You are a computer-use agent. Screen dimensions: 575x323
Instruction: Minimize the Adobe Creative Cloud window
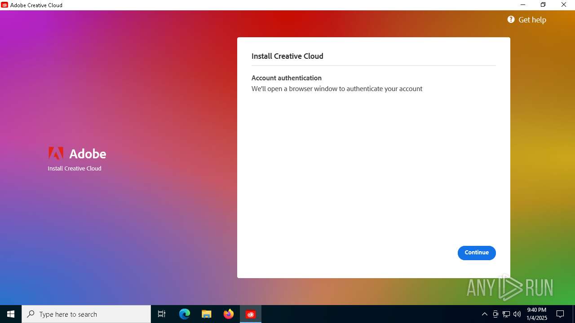click(x=523, y=5)
